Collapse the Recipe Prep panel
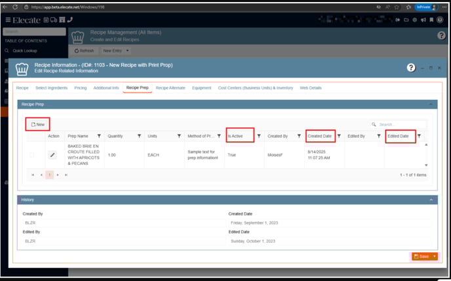Image resolution: width=451 pixels, height=281 pixels. pyautogui.click(x=431, y=104)
